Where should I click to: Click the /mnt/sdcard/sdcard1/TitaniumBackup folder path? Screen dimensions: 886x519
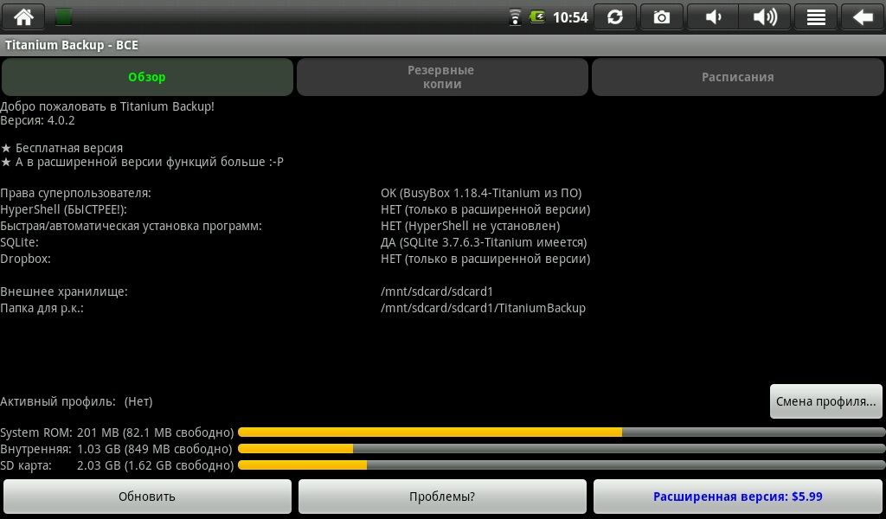tap(483, 308)
